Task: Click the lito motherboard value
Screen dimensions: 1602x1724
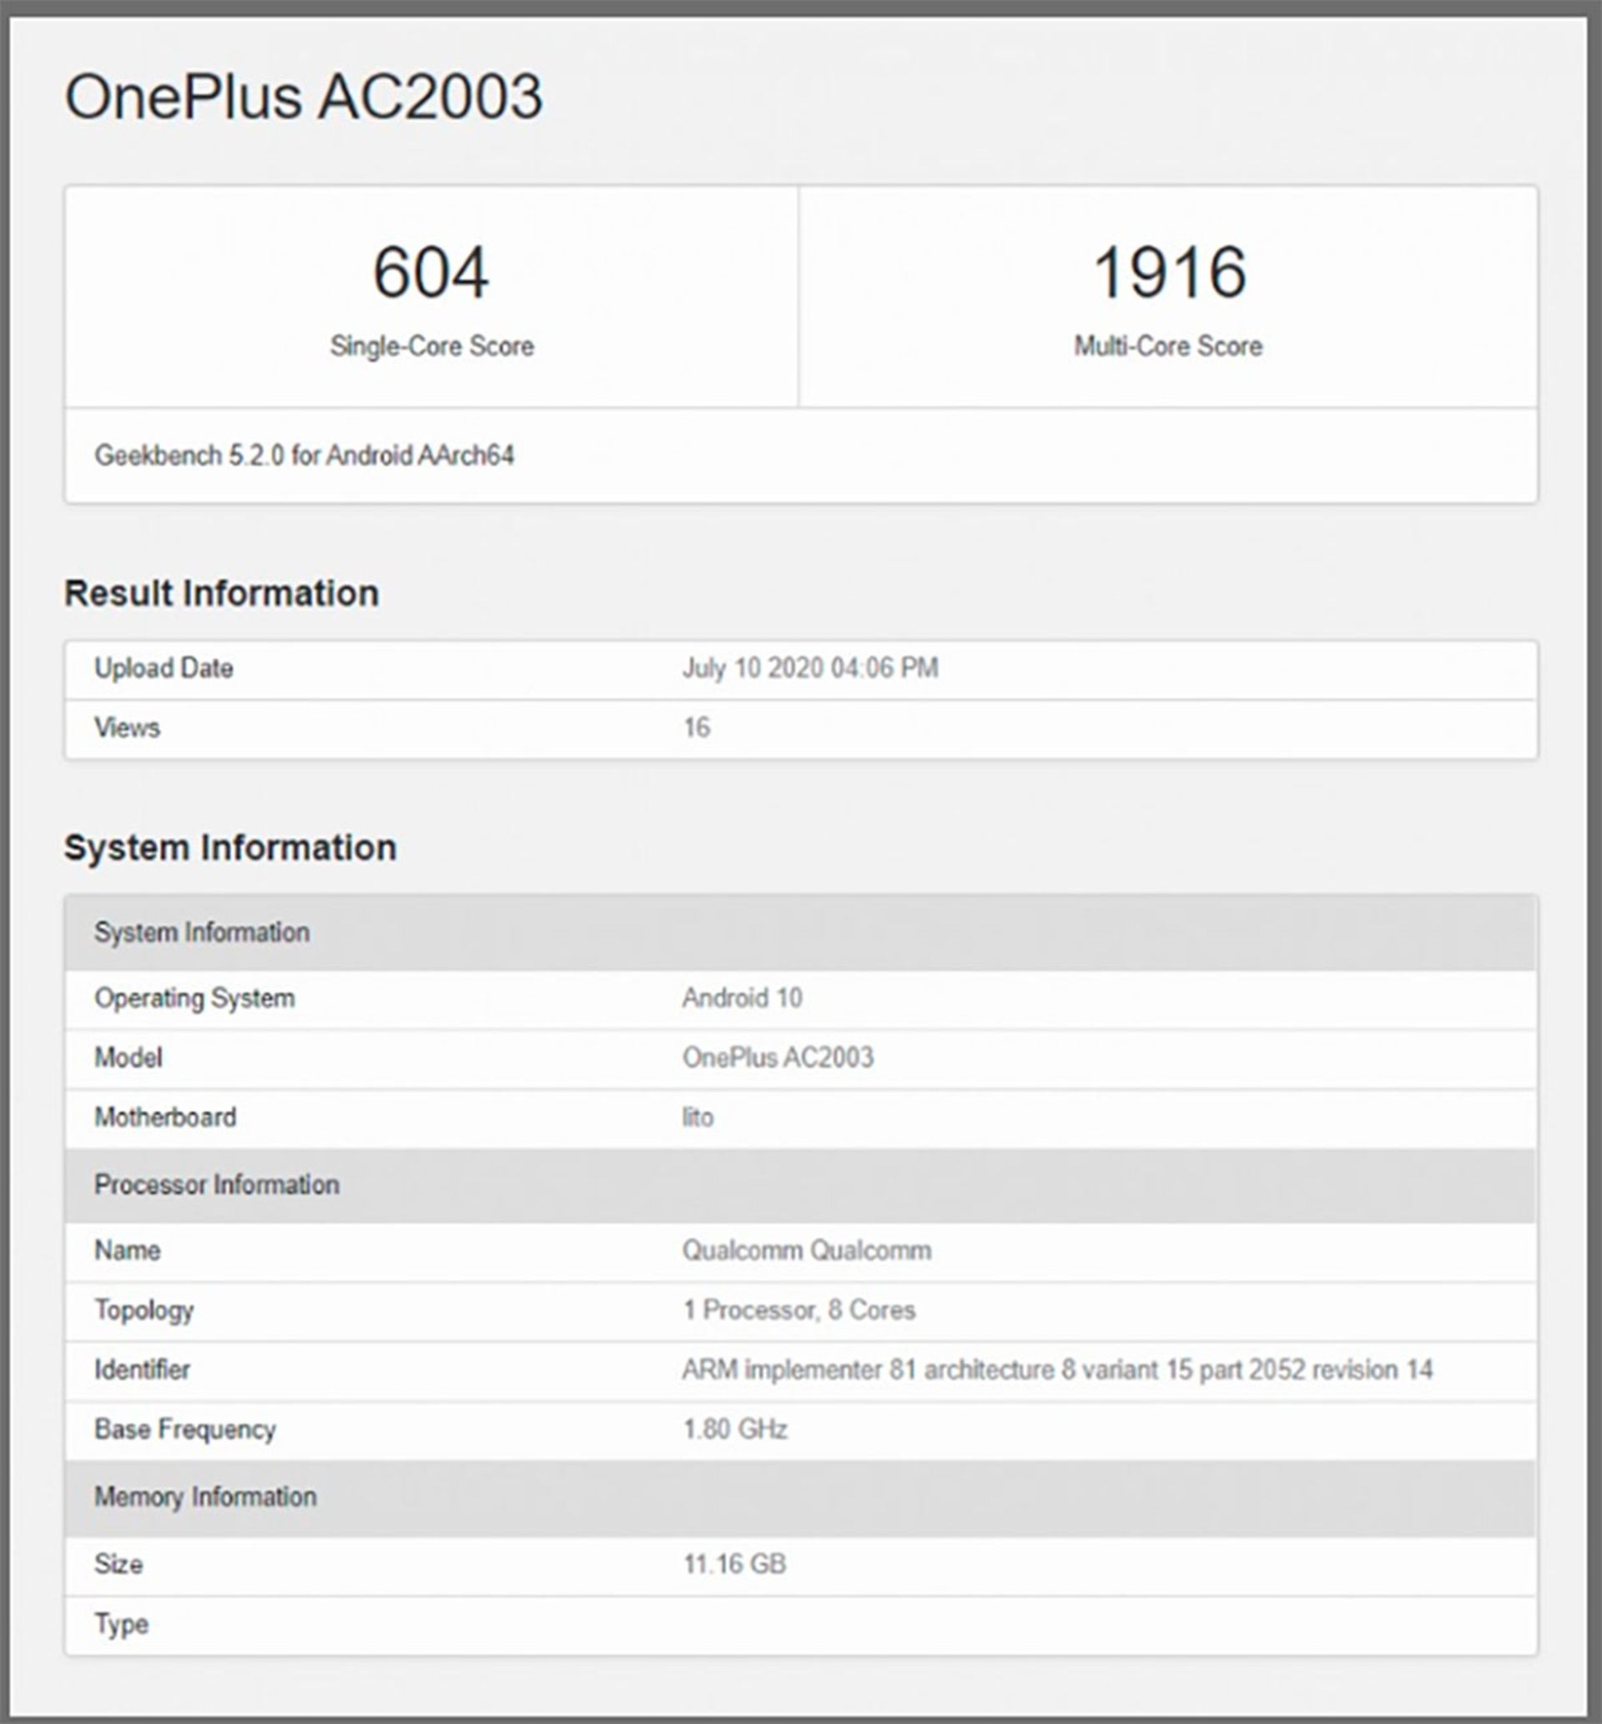Action: (697, 1117)
